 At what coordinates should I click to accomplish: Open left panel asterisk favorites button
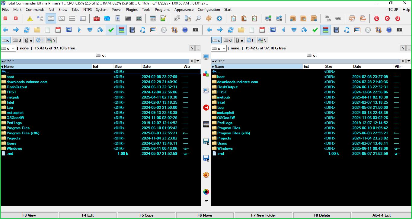click(x=192, y=61)
